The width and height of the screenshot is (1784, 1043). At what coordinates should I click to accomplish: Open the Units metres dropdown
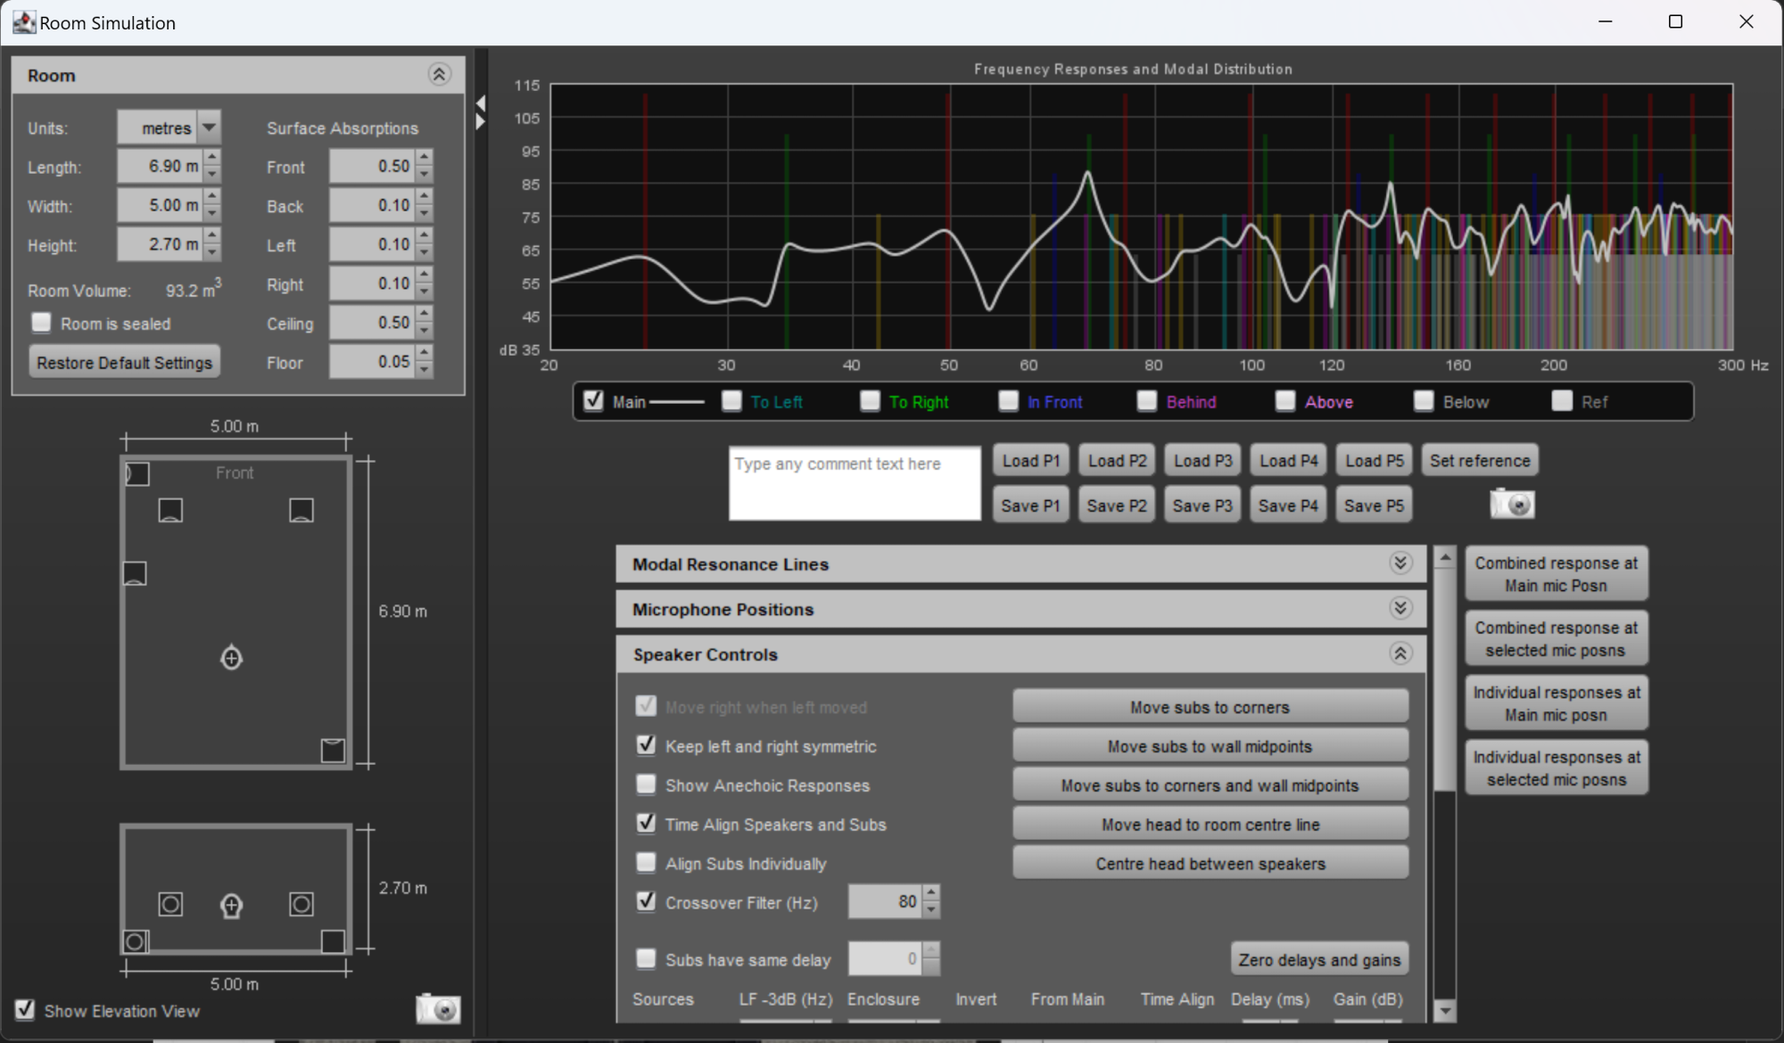coord(209,127)
